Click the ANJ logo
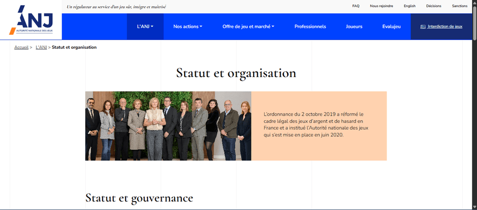477x210 pixels. click(x=31, y=20)
